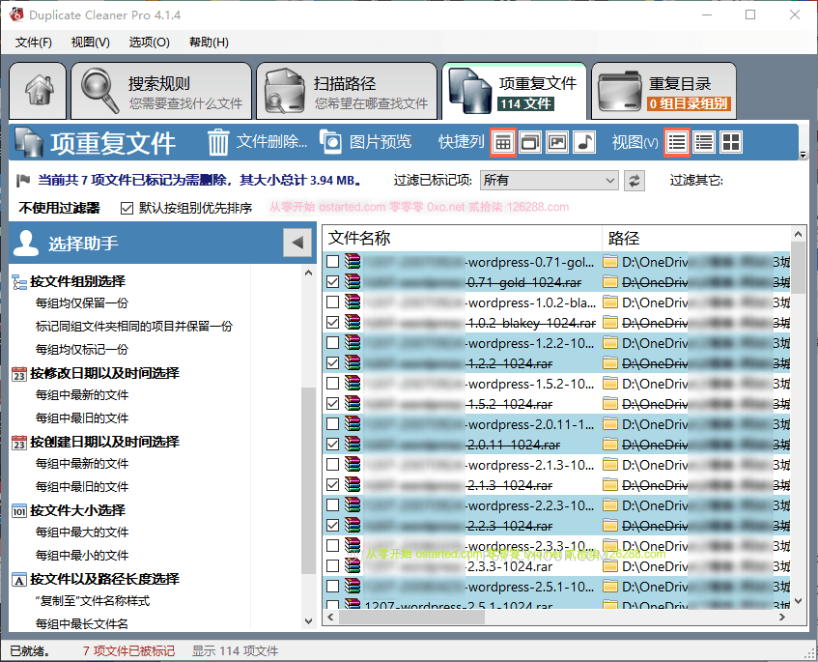Click the 不使用过滤器 label
The width and height of the screenshot is (818, 662).
point(59,209)
